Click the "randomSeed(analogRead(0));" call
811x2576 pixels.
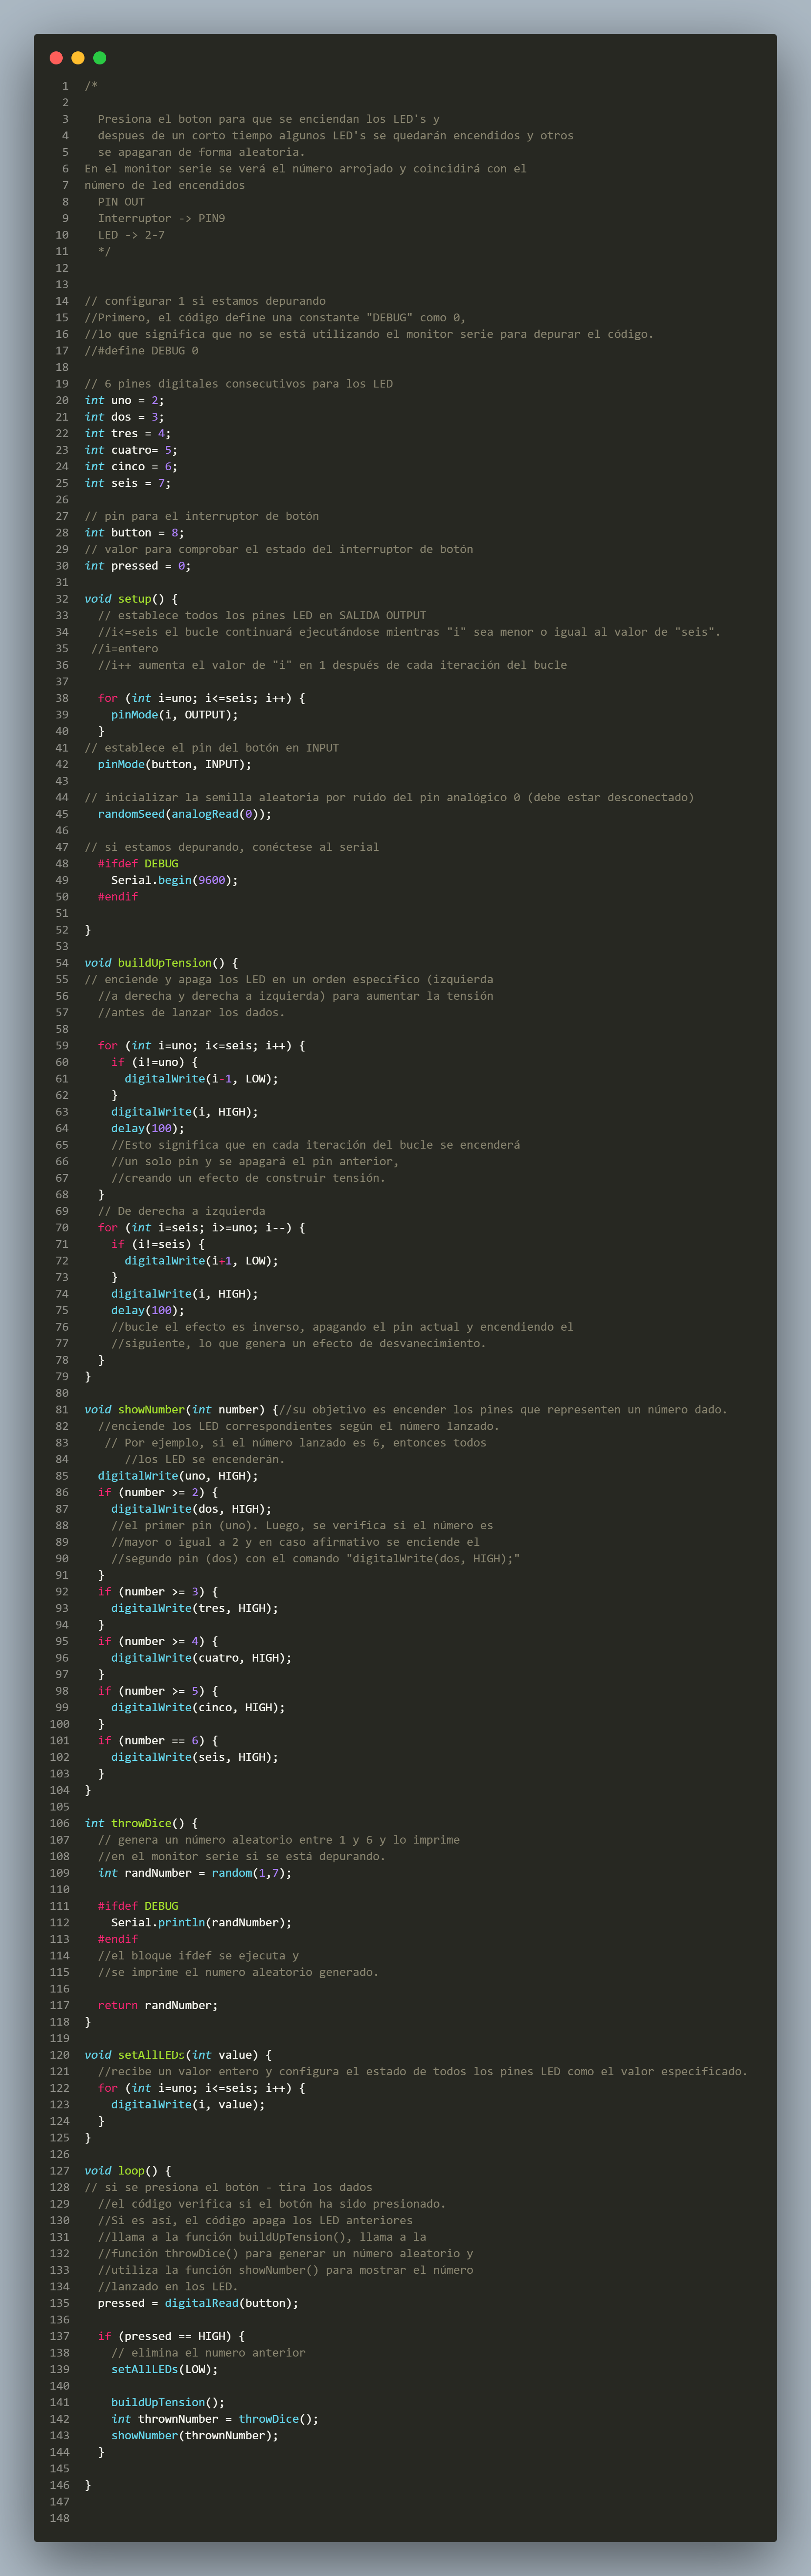coord(185,814)
